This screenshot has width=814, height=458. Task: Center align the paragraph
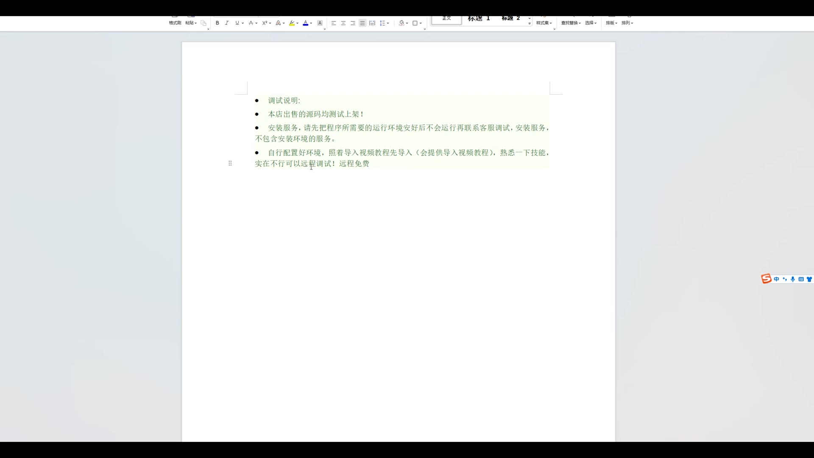(x=343, y=23)
